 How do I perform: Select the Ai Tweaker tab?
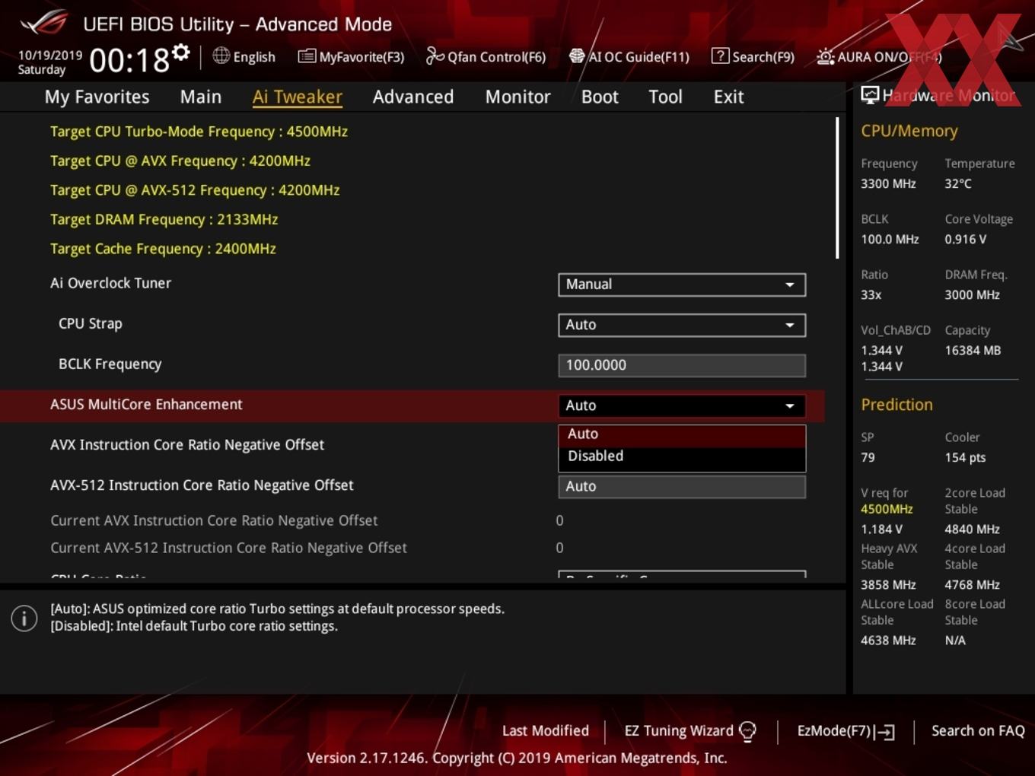point(298,97)
